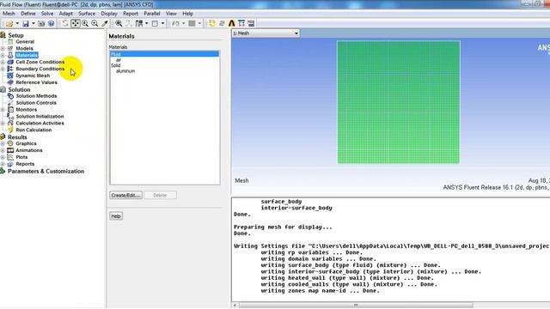The height and width of the screenshot is (309, 550).
Task: Click the yellow highlighted notes toolbar icon
Action: click(212, 23)
